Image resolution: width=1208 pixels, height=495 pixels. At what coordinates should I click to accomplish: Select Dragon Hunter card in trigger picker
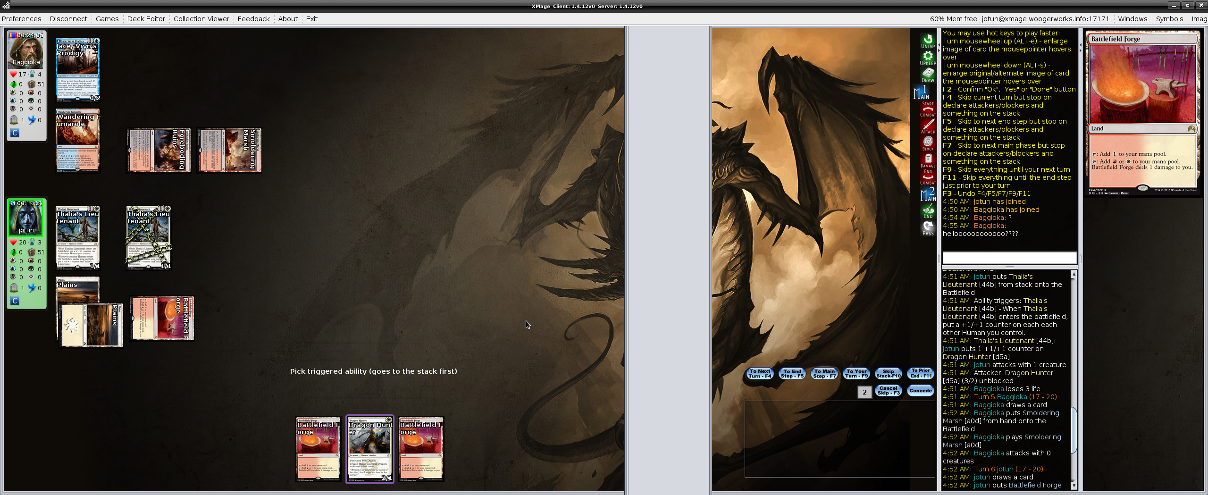[370, 449]
